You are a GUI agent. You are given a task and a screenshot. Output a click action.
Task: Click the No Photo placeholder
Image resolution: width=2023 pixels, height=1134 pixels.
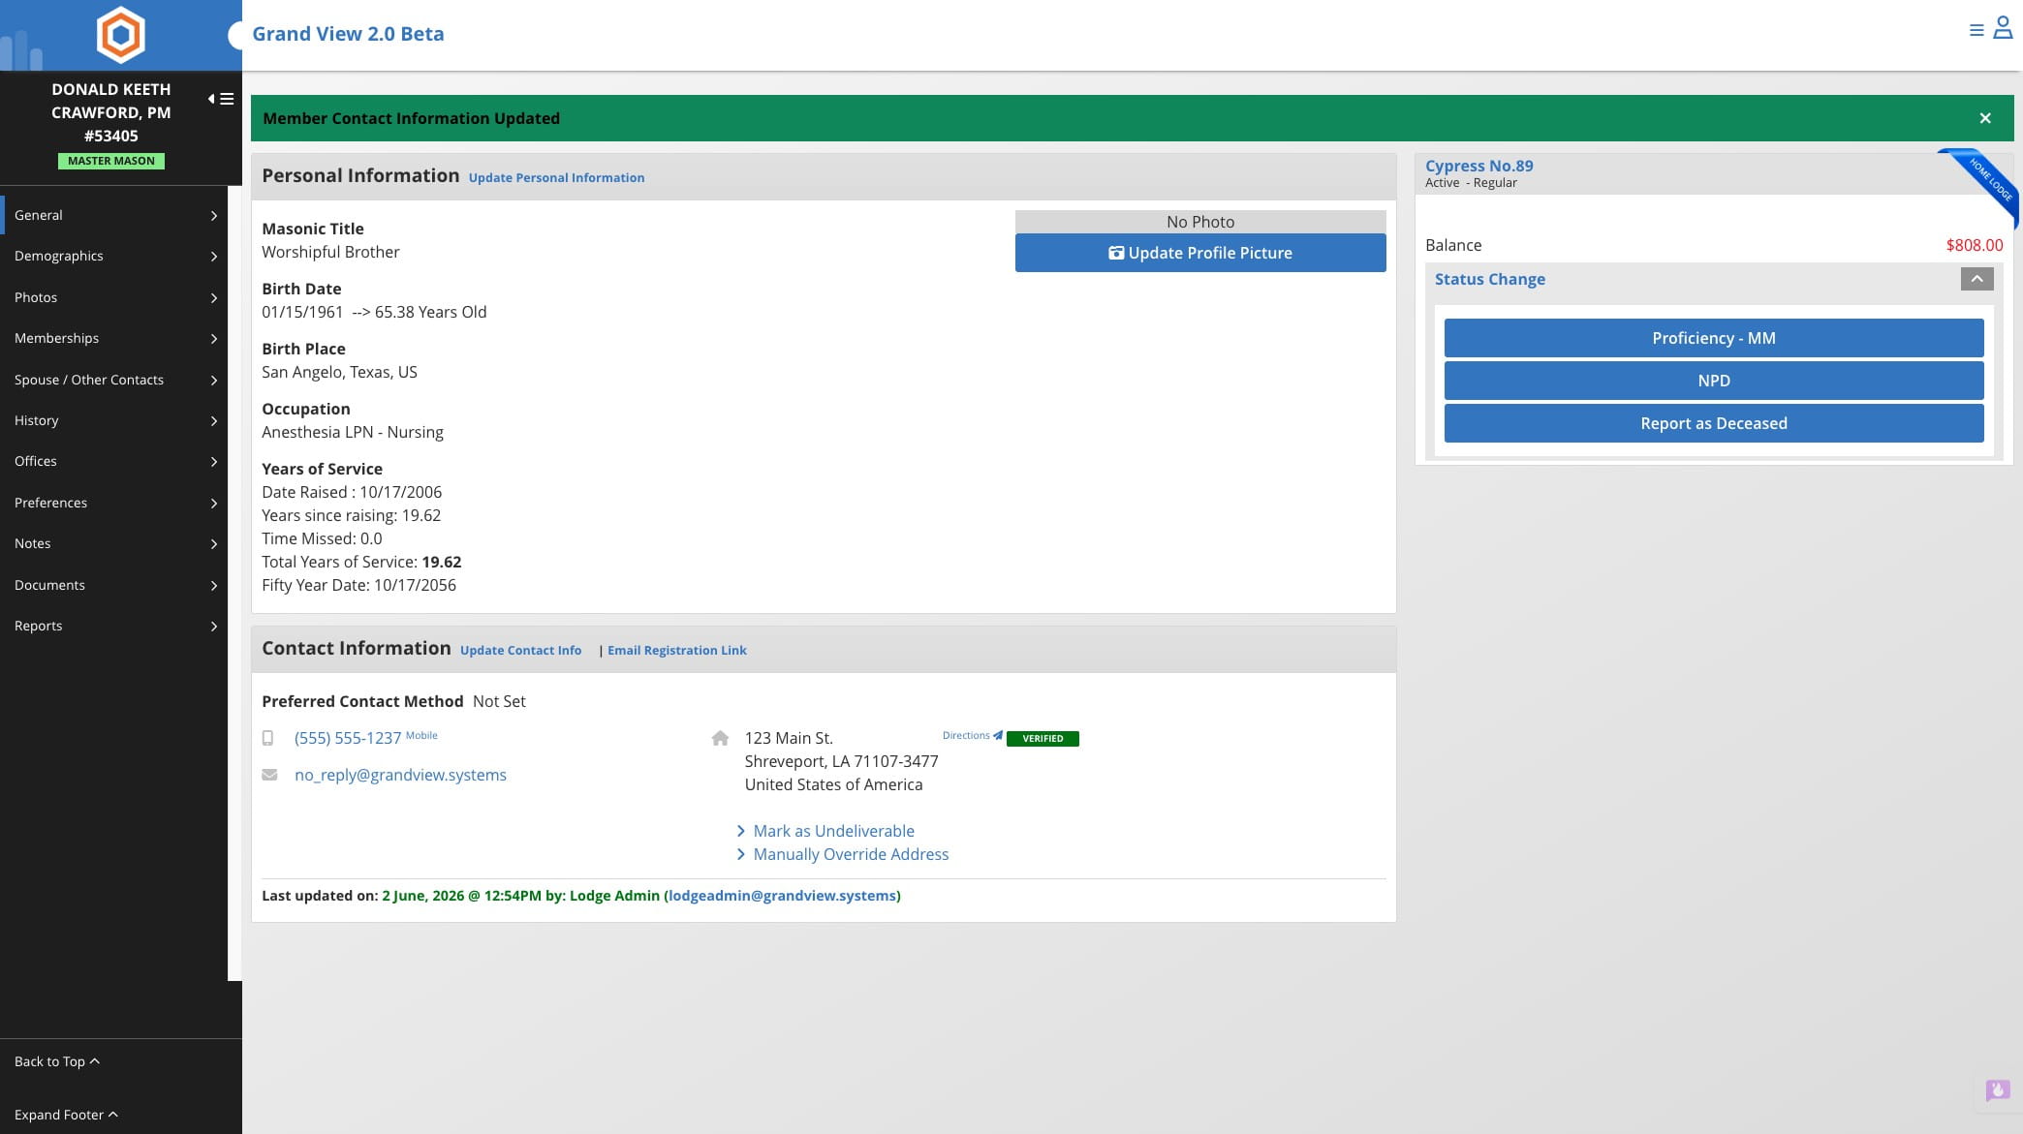[x=1199, y=222]
